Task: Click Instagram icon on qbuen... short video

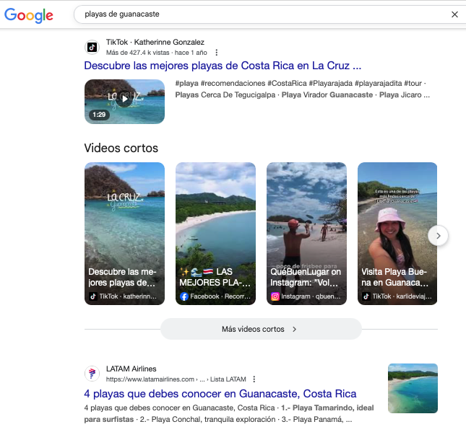Action: click(275, 296)
